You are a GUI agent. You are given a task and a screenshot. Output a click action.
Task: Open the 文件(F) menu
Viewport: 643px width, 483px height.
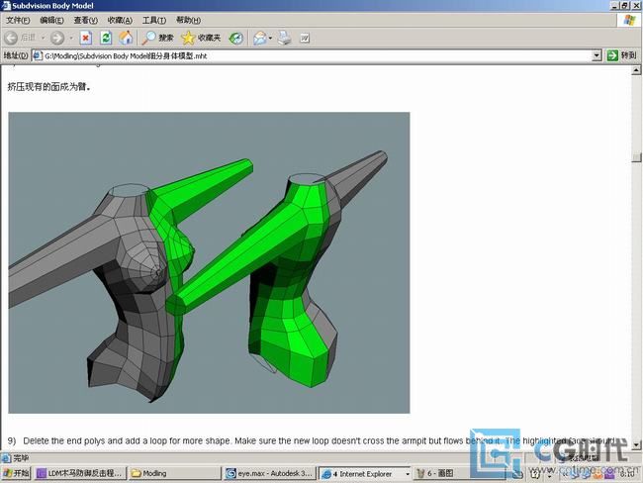click(18, 20)
